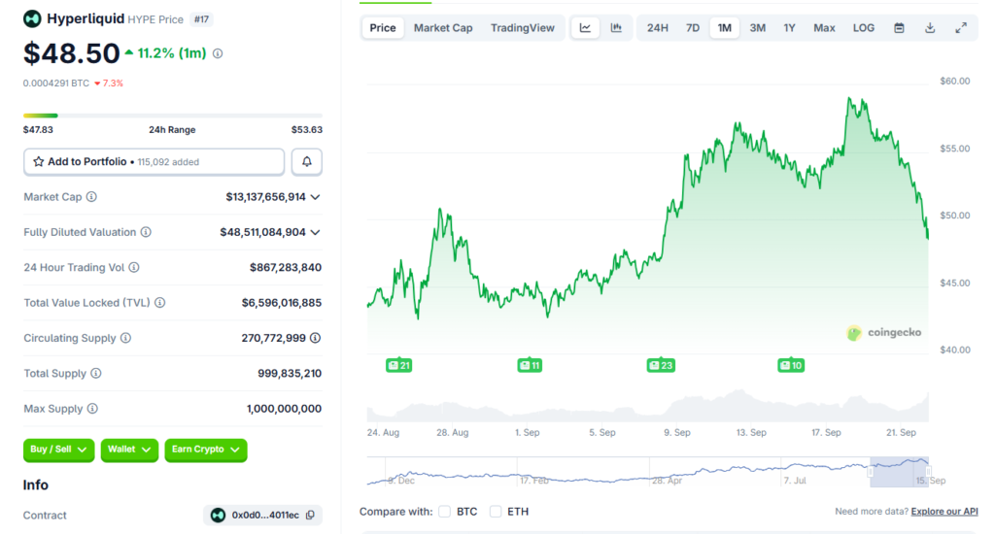This screenshot has width=995, height=534.
Task: Select 3M time range
Action: [757, 28]
